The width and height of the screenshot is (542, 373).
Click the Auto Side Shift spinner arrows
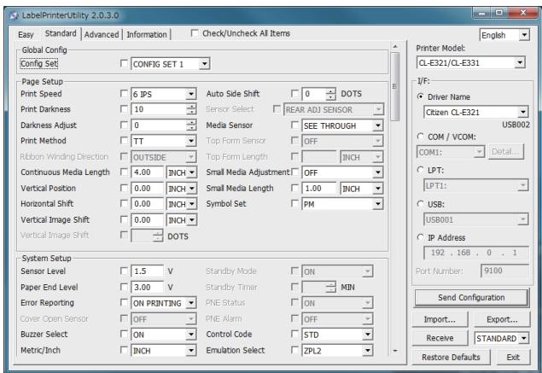(x=331, y=94)
